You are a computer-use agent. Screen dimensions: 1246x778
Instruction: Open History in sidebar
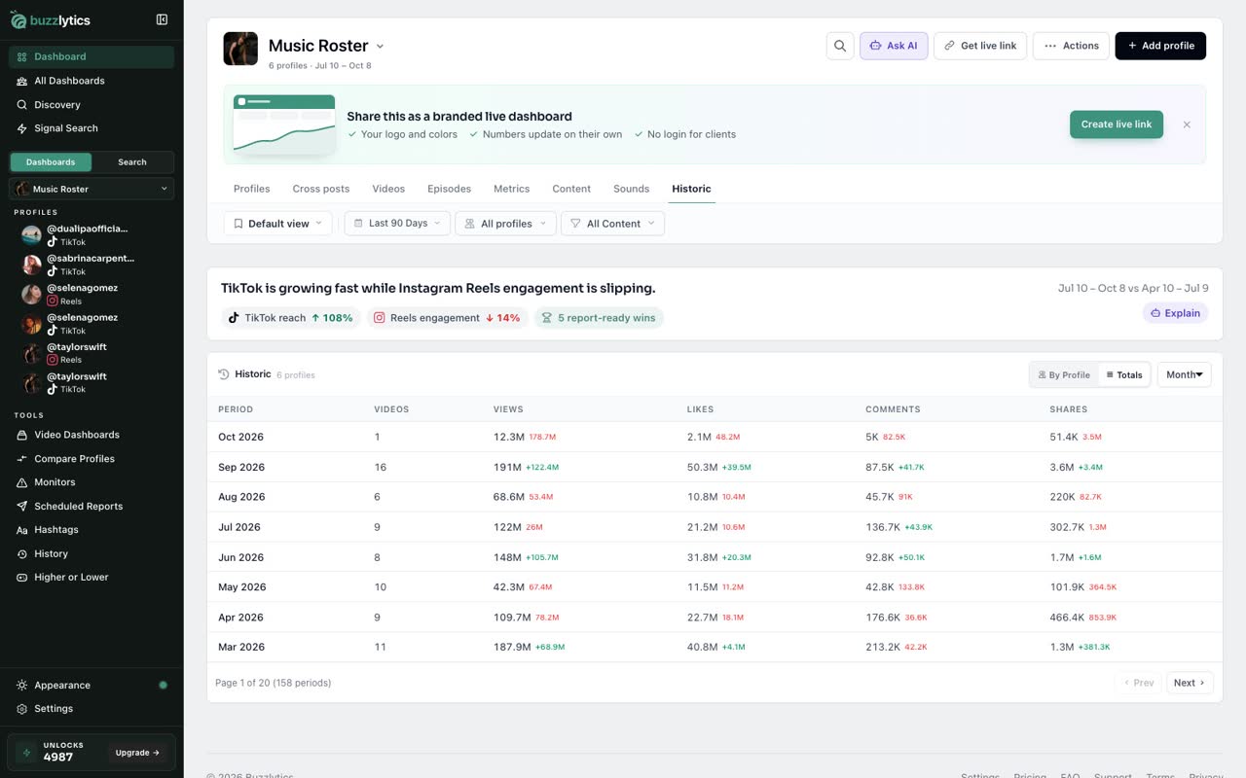pos(92,553)
